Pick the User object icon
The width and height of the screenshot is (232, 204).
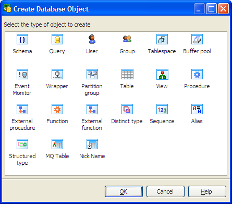pos(92,39)
